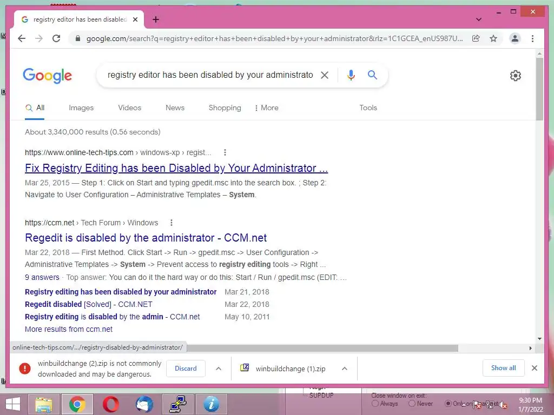
Task: Open the tab search chevron in title bar
Action: (479, 19)
